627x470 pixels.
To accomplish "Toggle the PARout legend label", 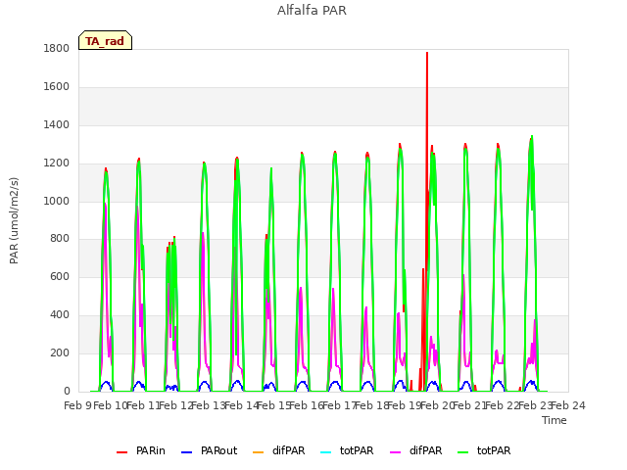I will coord(219,450).
